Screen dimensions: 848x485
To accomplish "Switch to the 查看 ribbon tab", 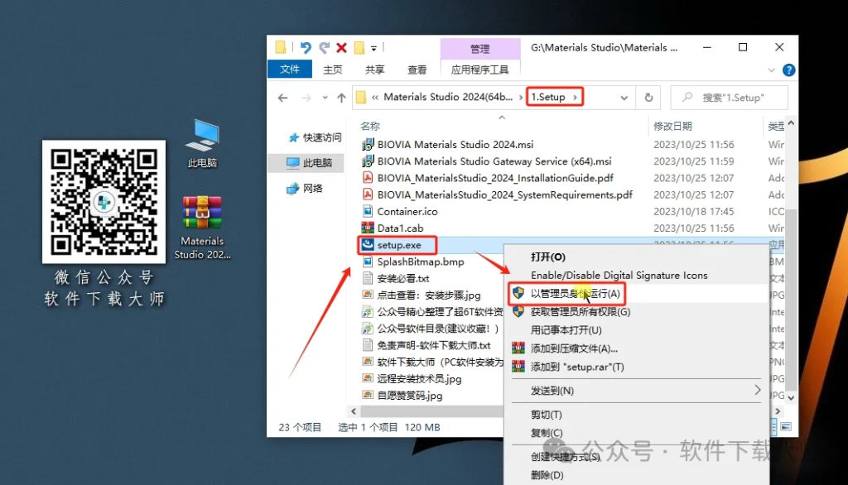I will pyautogui.click(x=417, y=70).
